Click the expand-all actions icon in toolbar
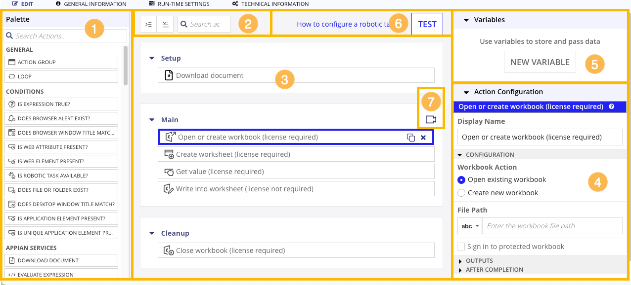 pyautogui.click(x=148, y=24)
